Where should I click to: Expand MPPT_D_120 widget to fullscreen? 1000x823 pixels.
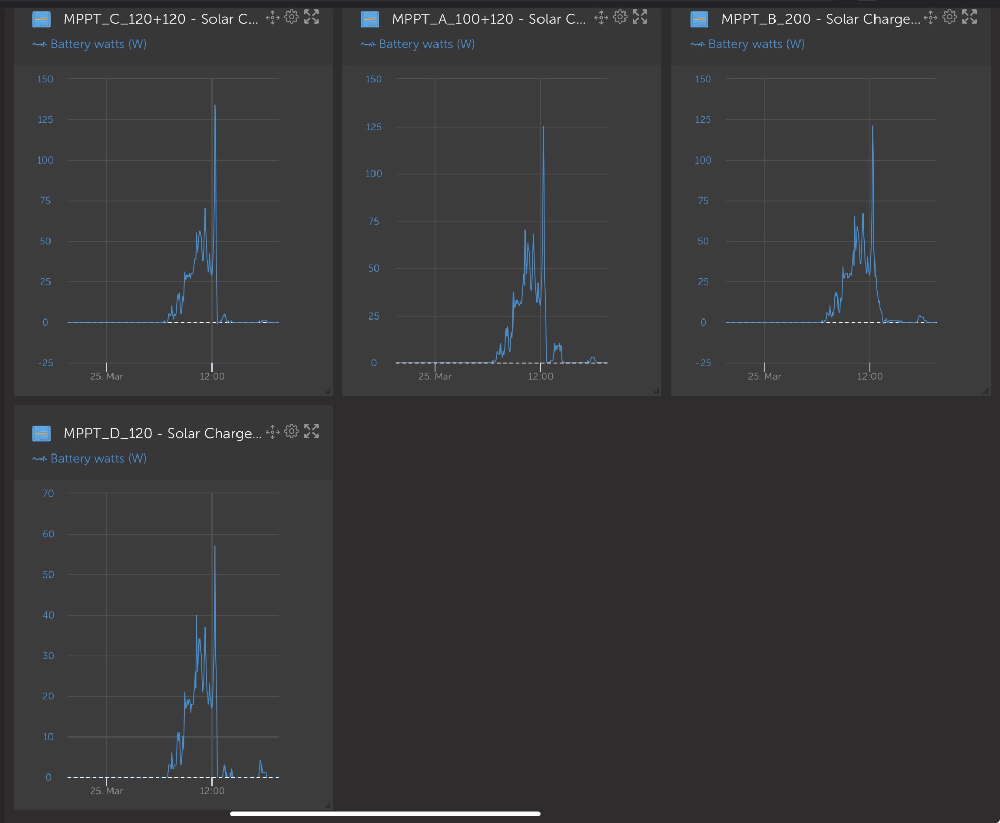[x=311, y=432]
